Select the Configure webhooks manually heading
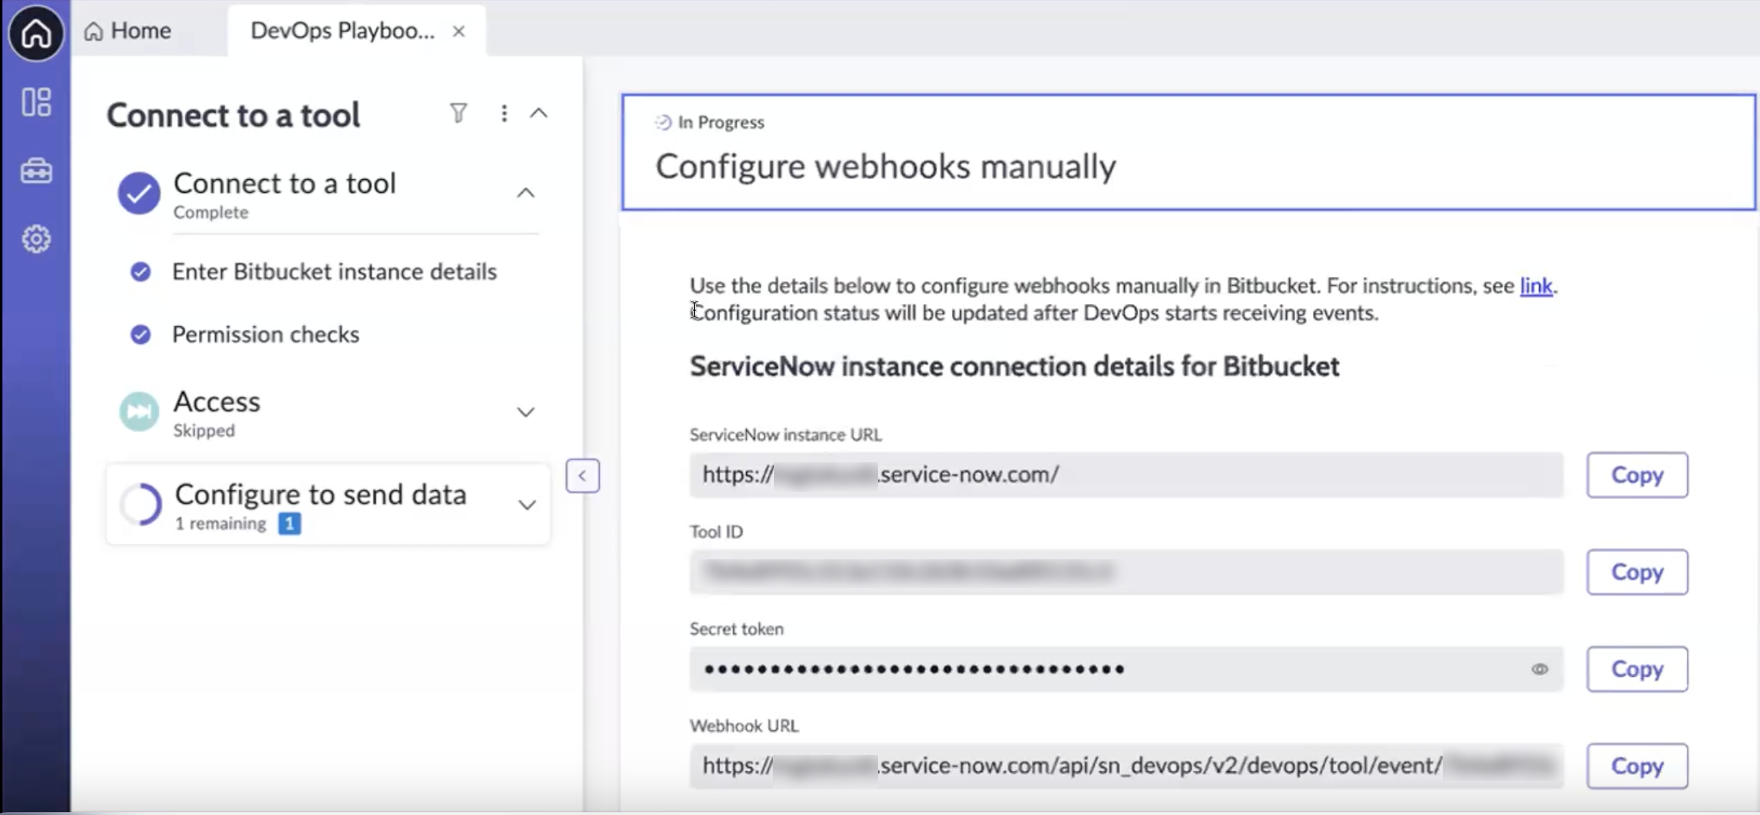The image size is (1760, 815). [x=885, y=166]
